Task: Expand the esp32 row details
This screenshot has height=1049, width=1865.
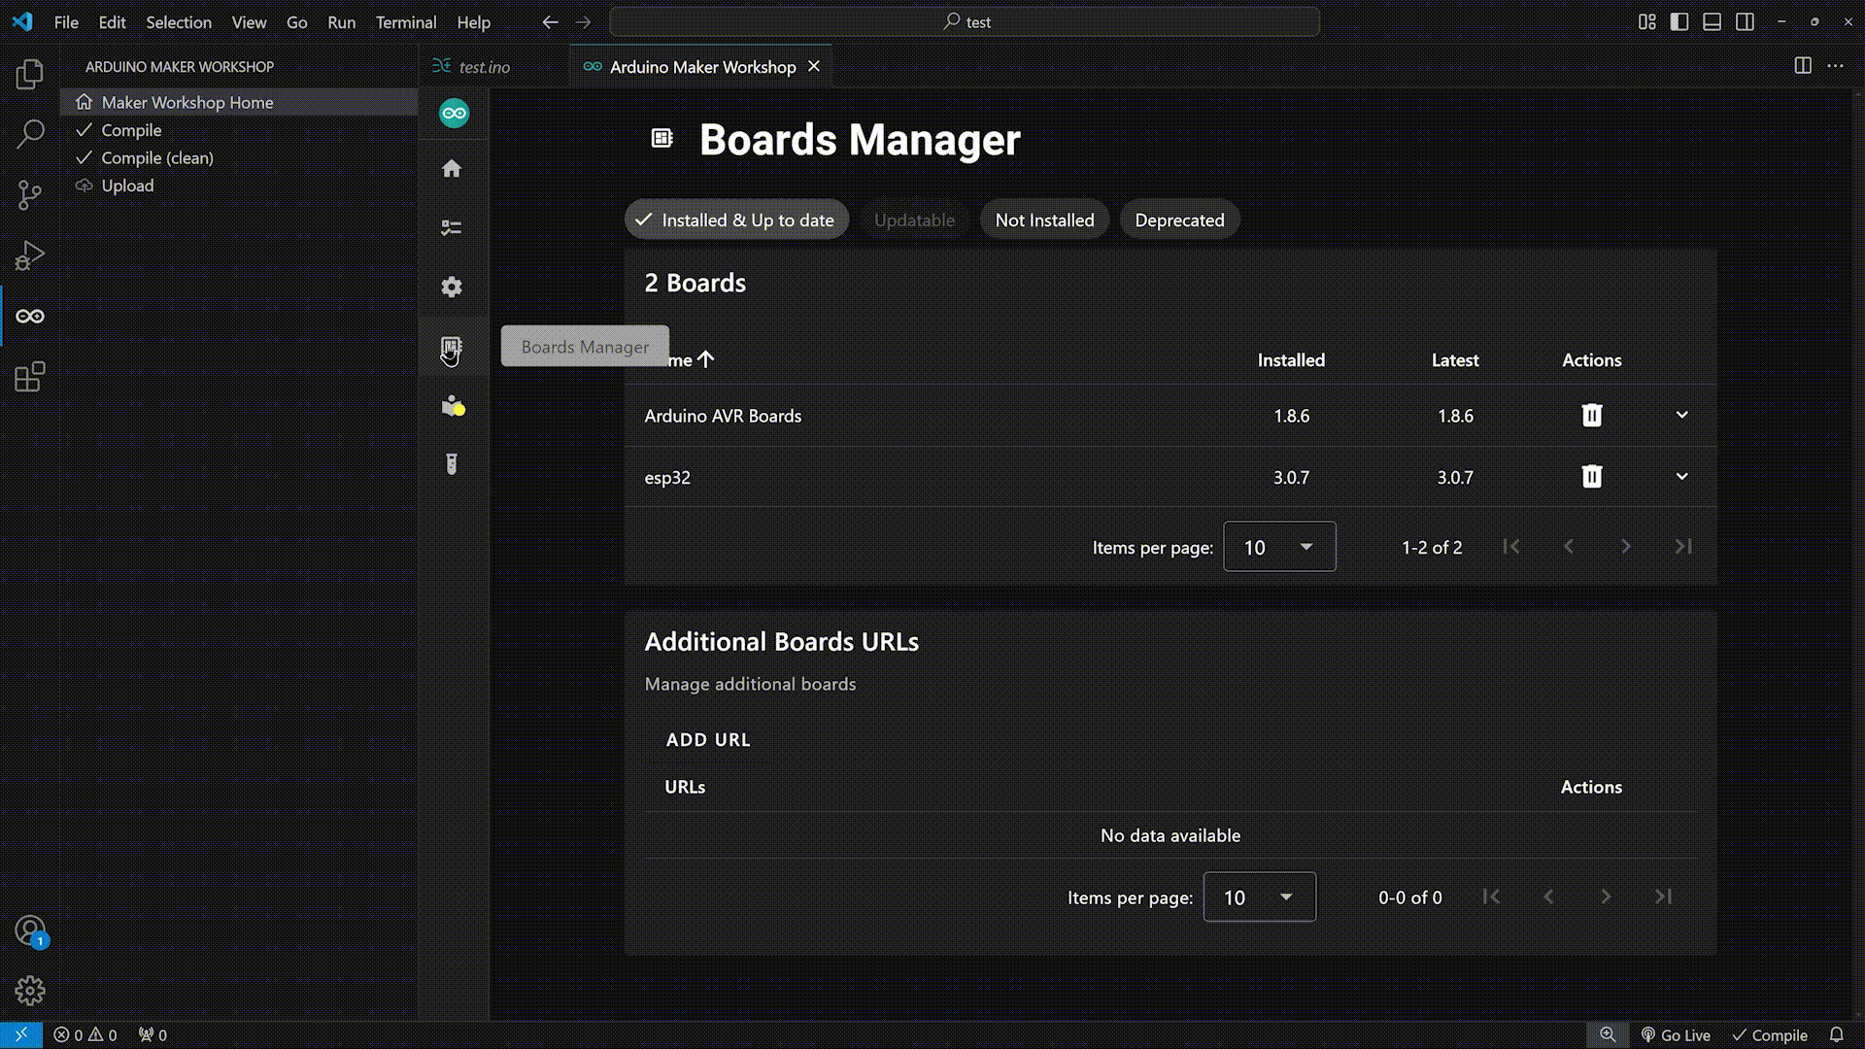Action: (1682, 477)
